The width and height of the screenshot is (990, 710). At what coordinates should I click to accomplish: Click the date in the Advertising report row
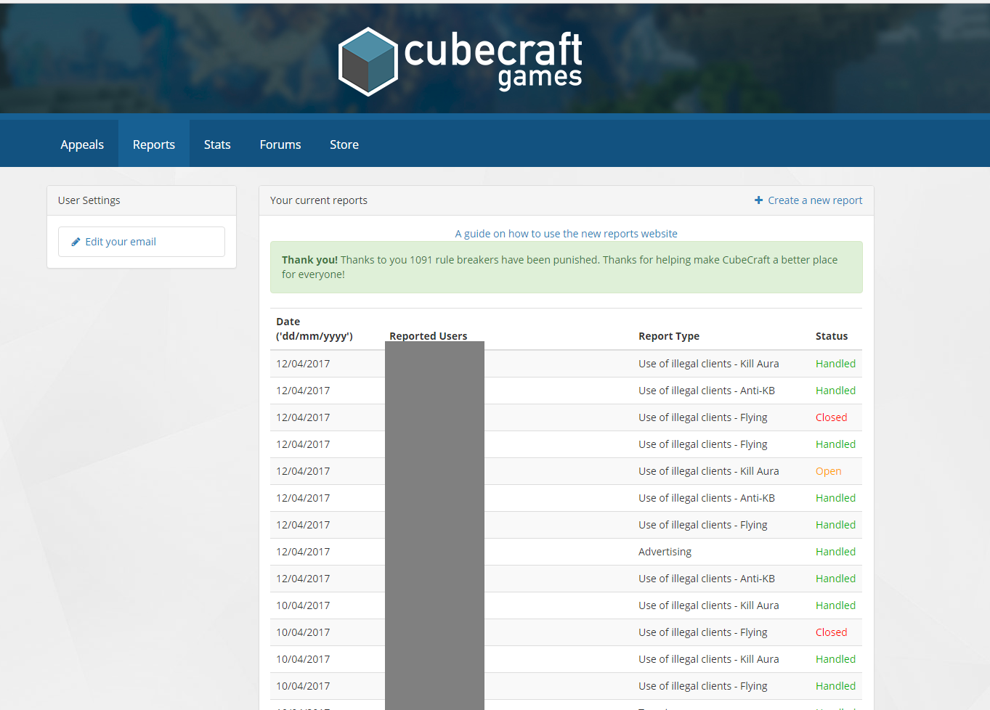[x=303, y=552]
